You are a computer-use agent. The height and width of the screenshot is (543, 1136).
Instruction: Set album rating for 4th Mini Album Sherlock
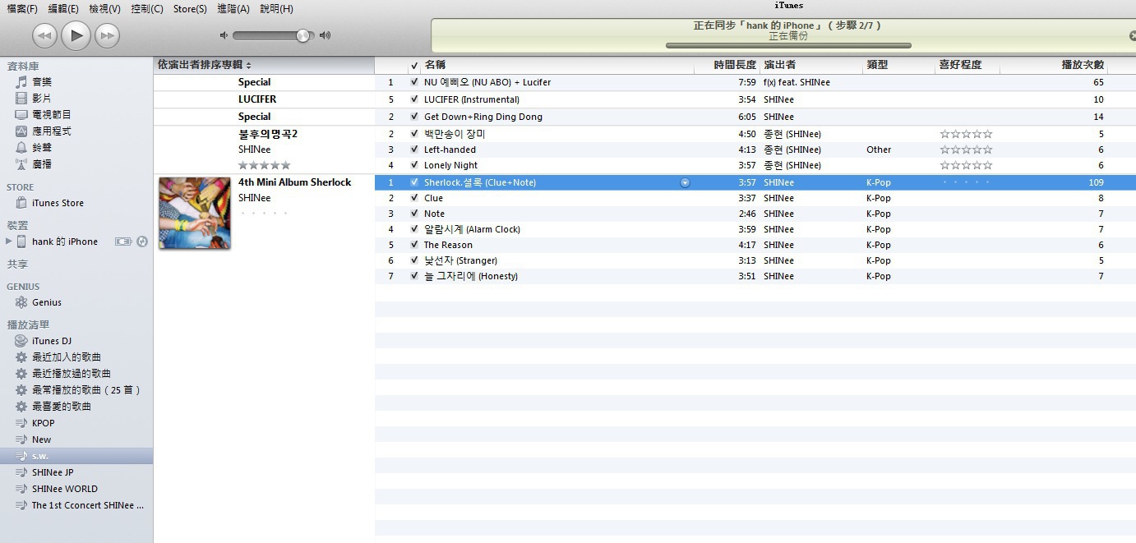pyautogui.click(x=264, y=214)
